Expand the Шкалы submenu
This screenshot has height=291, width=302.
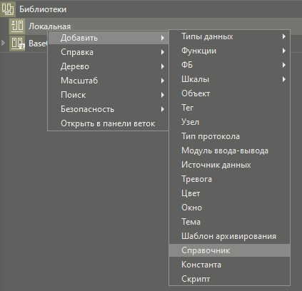pos(230,79)
